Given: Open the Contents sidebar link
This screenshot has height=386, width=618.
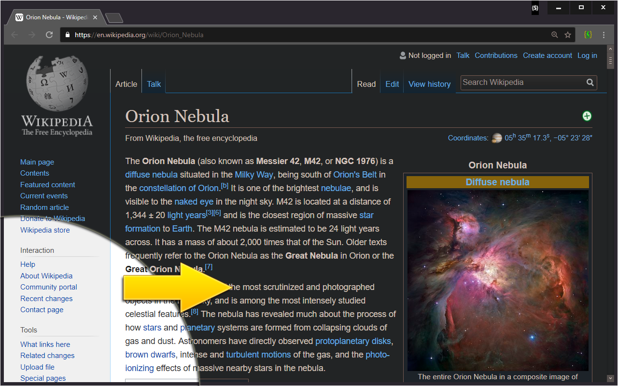Looking at the screenshot, I should (x=34, y=173).
